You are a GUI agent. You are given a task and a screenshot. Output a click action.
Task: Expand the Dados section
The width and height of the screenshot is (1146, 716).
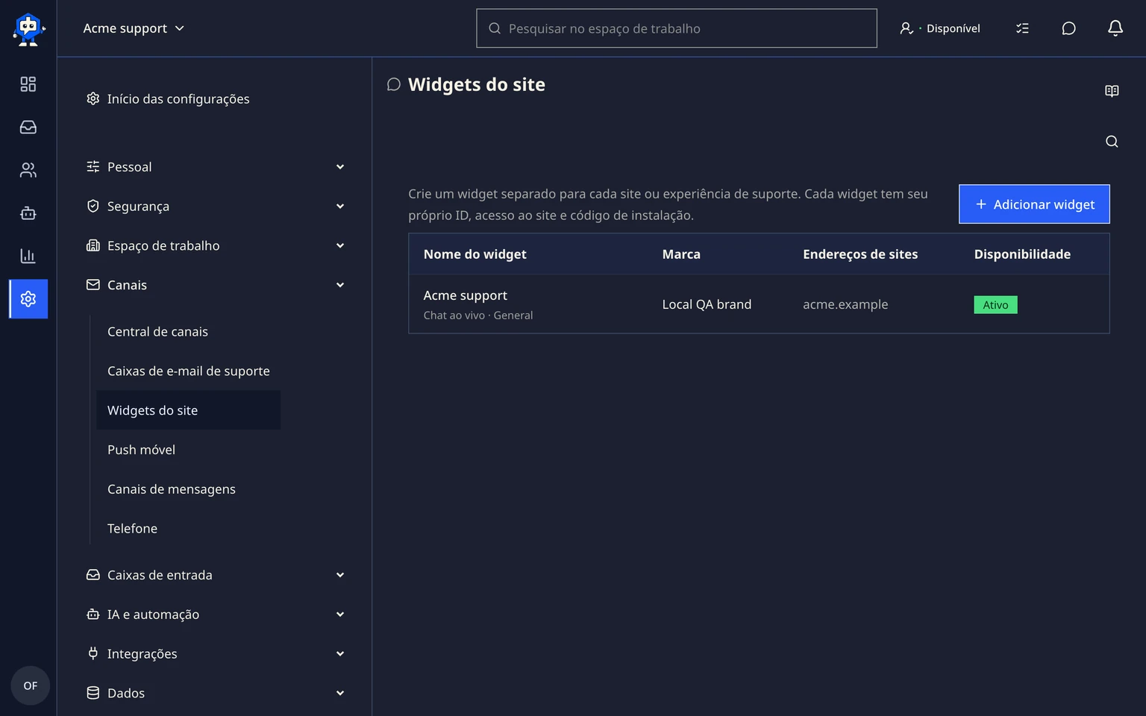pyautogui.click(x=216, y=693)
